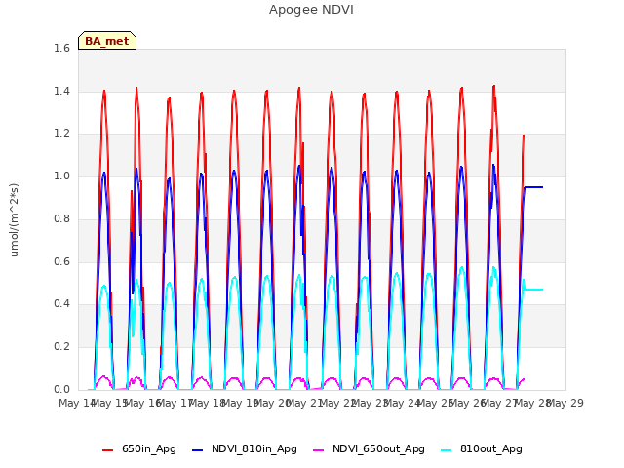The image size is (624, 468).
Task: Click the 1.2 y-axis tick label
Action: 61,134
